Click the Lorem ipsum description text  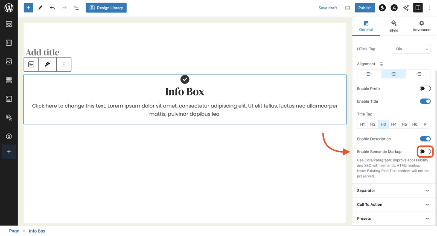point(185,110)
